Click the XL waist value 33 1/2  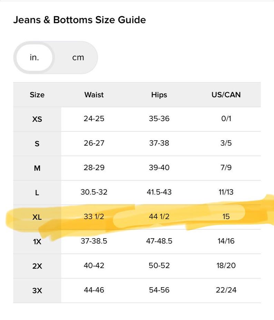(x=94, y=216)
